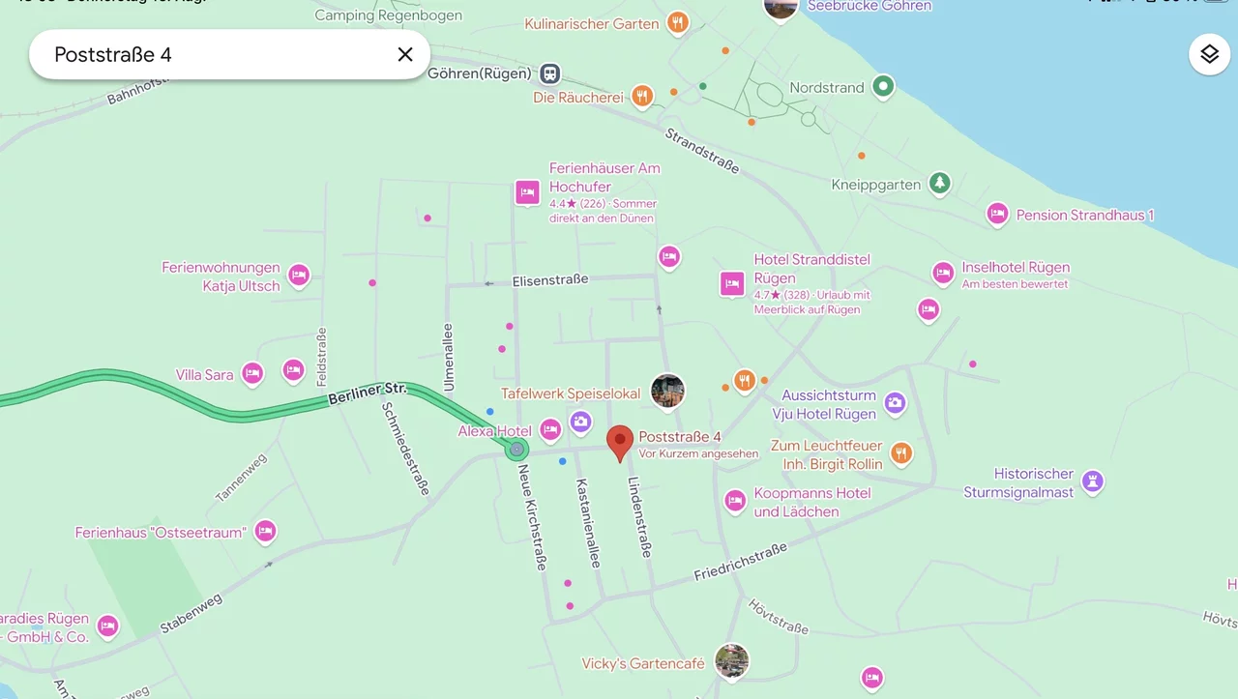This screenshot has height=699, width=1238.
Task: Click the "Elisenstraße" street name
Action: click(550, 280)
